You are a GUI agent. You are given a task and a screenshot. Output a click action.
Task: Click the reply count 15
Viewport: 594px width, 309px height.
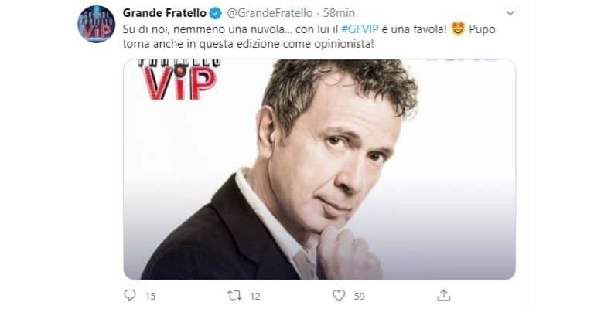pos(150,296)
